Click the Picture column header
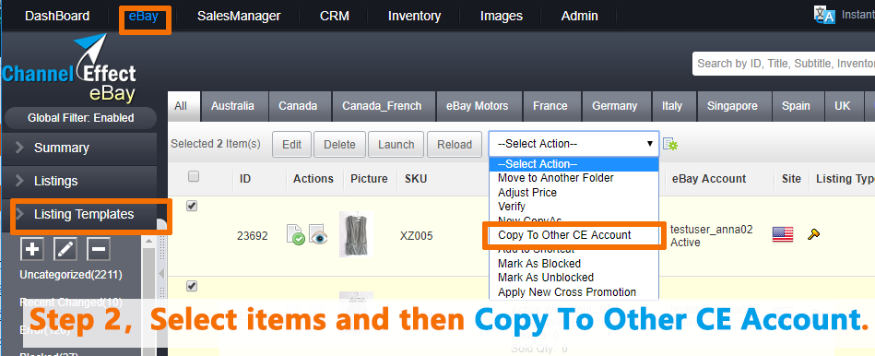This screenshot has width=875, height=356. [369, 179]
